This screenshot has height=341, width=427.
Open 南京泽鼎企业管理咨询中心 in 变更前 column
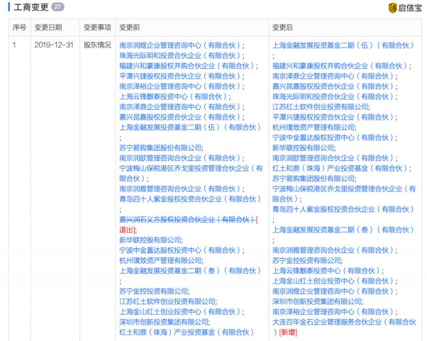click(181, 107)
